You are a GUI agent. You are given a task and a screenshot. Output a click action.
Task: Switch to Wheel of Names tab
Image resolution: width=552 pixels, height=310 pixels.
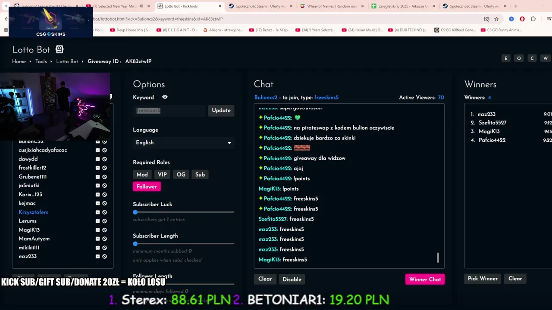pyautogui.click(x=332, y=6)
